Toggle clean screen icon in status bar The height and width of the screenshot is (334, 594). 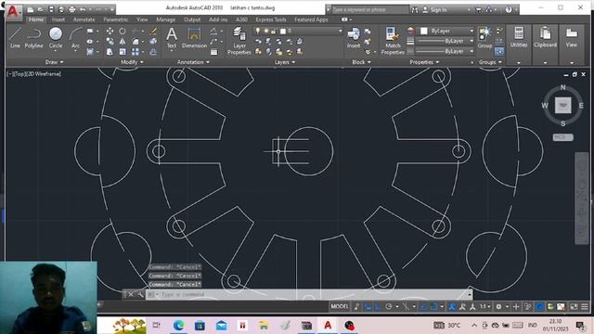(x=574, y=307)
